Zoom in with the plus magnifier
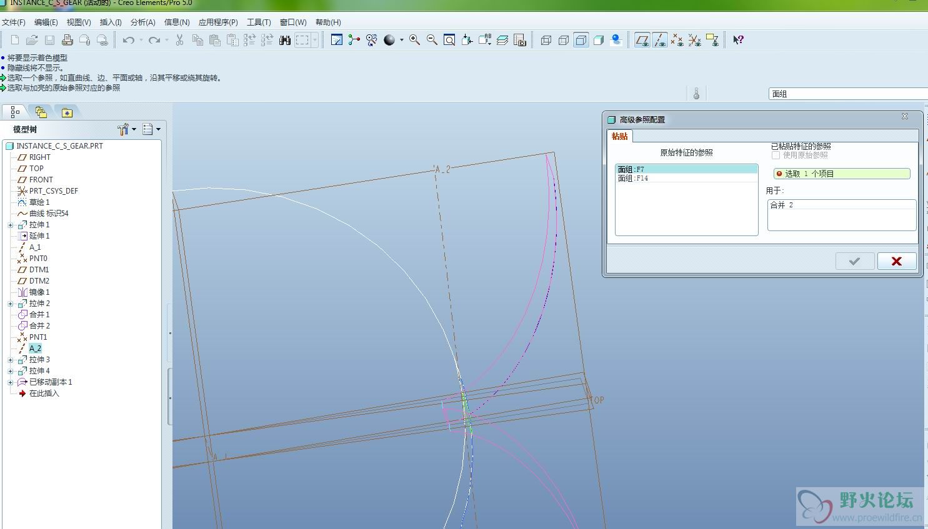The width and height of the screenshot is (928, 529). click(x=414, y=40)
